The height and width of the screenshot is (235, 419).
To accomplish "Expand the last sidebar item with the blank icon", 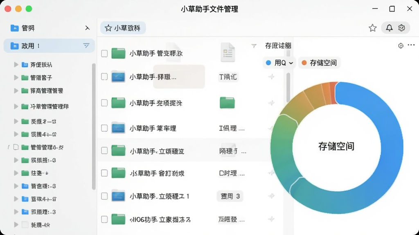I will [x=16, y=225].
